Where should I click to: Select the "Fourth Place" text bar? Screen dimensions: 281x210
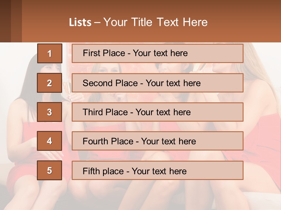coord(157,141)
